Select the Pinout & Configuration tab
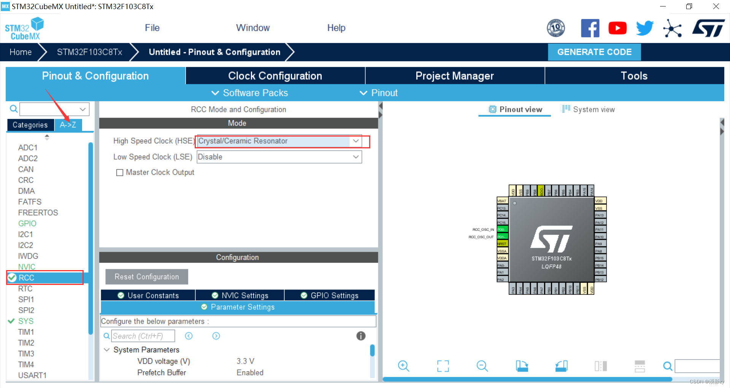The image size is (730, 388). coord(95,76)
